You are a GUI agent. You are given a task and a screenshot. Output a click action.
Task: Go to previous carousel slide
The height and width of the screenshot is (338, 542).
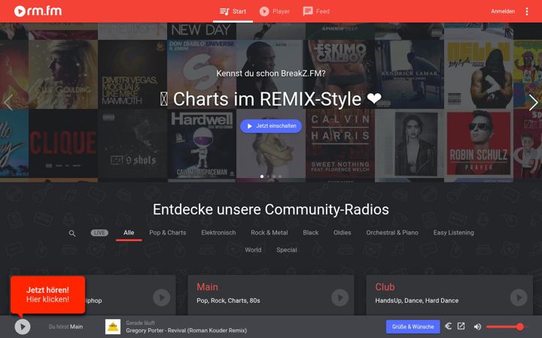click(x=8, y=102)
